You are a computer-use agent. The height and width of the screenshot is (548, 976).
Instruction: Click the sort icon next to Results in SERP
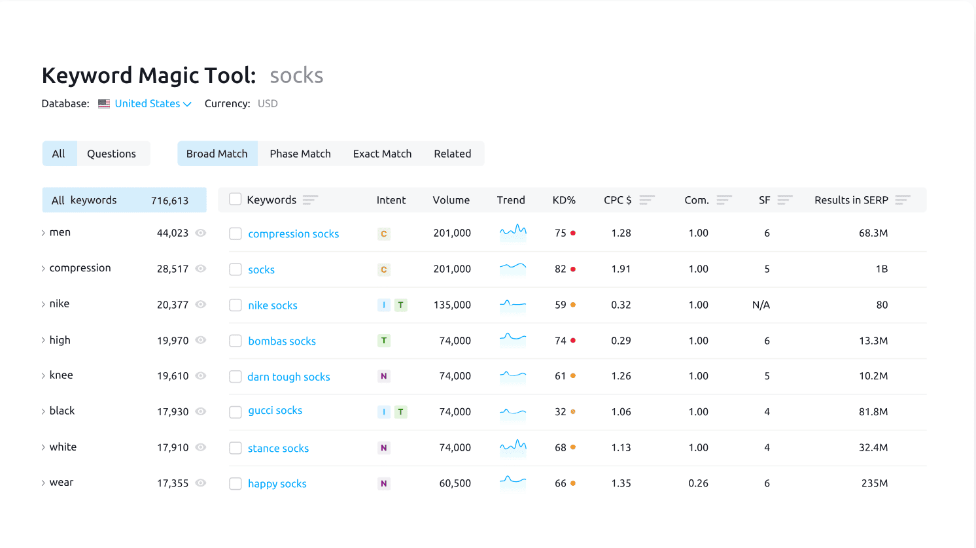coord(904,199)
